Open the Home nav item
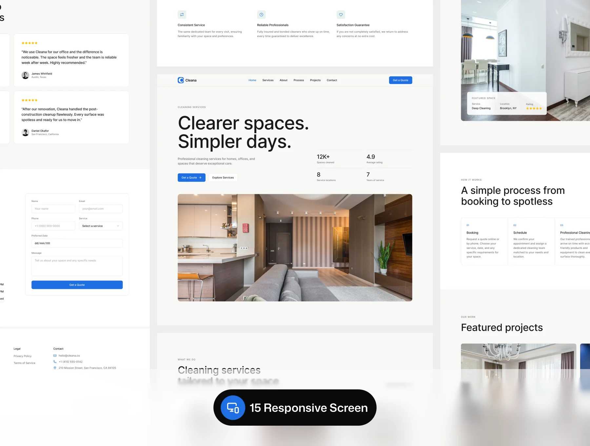This screenshot has width=590, height=446. [252, 80]
